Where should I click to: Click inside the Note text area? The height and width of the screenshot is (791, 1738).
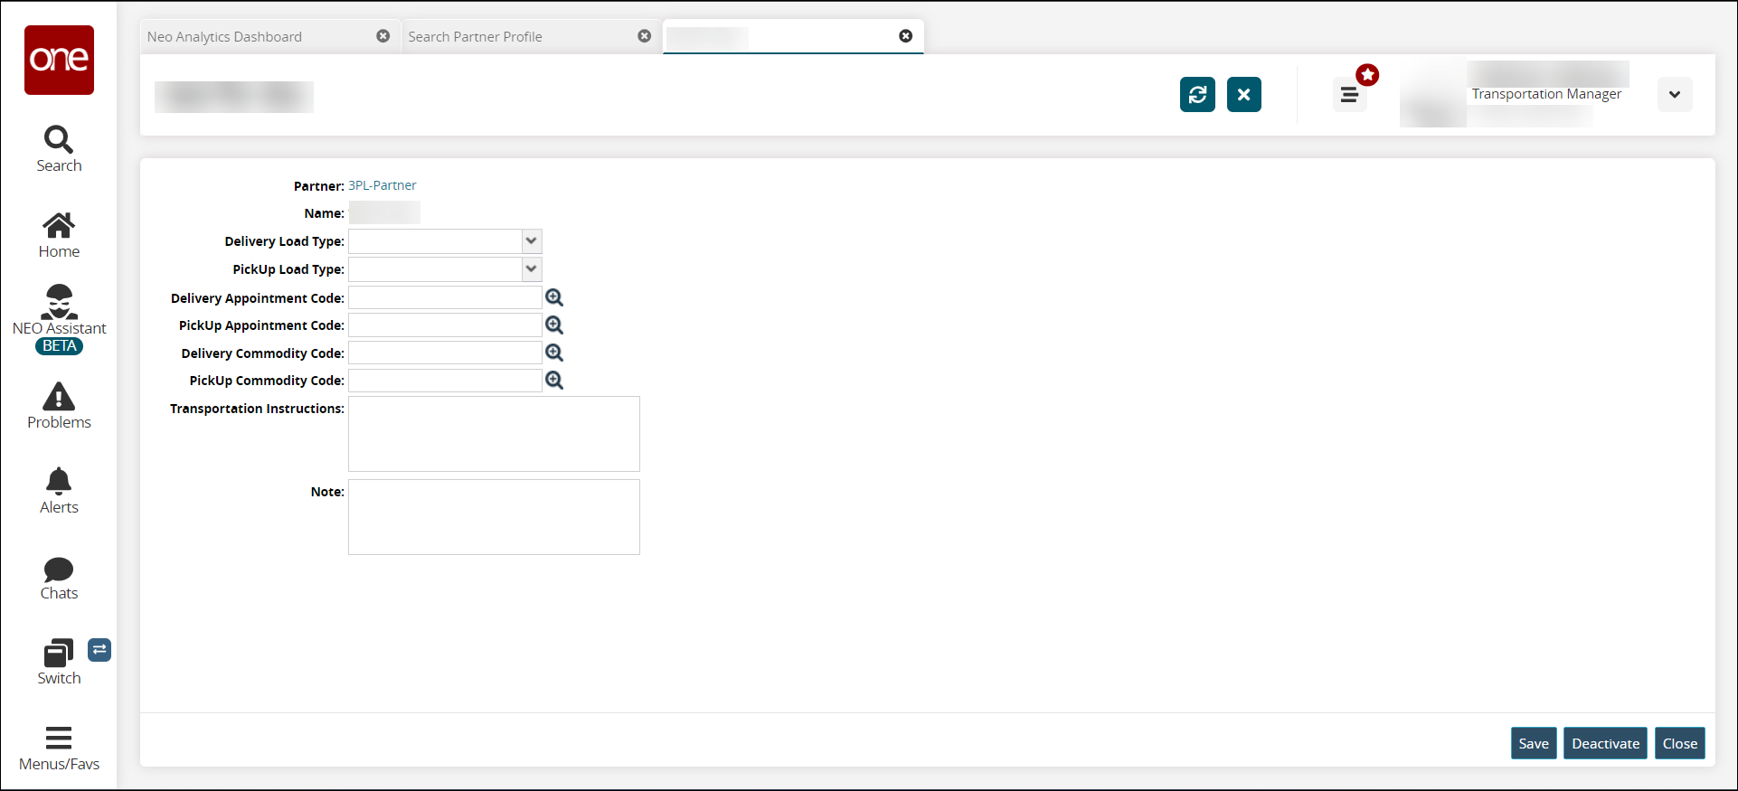click(494, 517)
